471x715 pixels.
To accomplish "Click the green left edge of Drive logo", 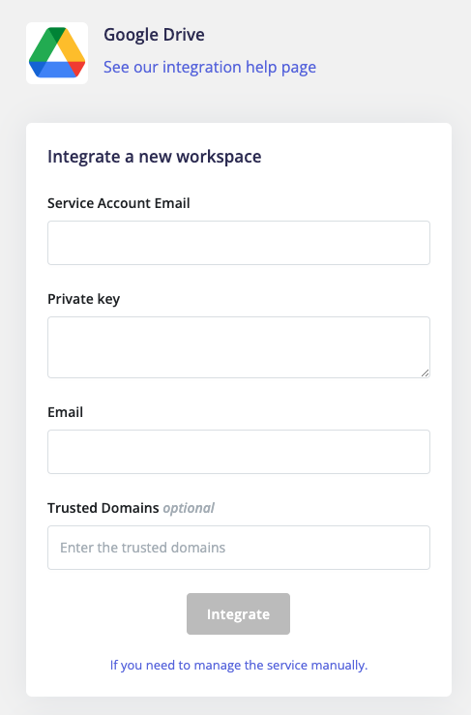I will click(x=41, y=49).
